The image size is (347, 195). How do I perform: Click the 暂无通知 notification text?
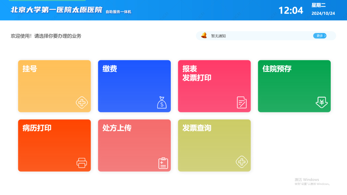(219, 36)
